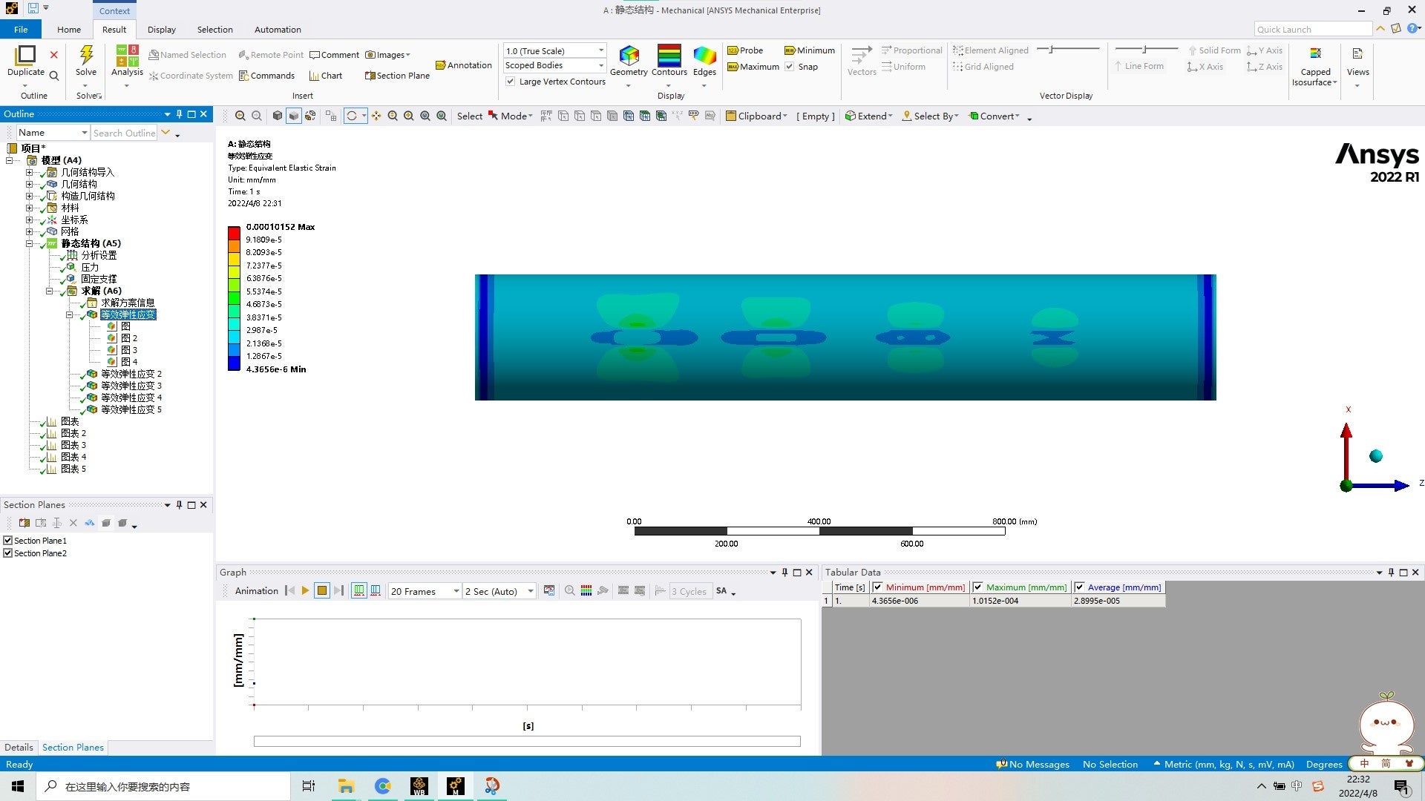Open the Contours display icon
The height and width of the screenshot is (801, 1425).
click(669, 56)
